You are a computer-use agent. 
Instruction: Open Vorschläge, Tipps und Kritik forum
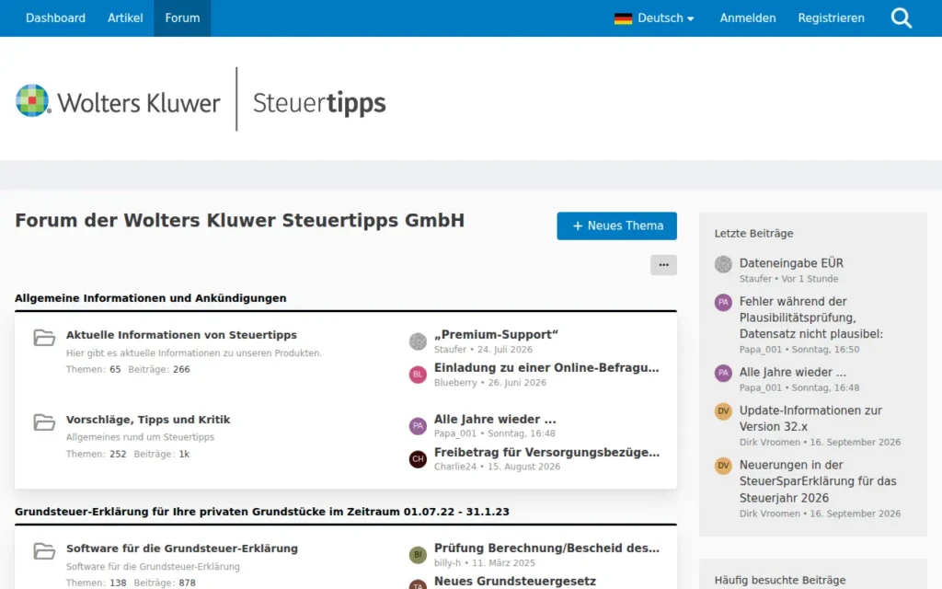(148, 420)
